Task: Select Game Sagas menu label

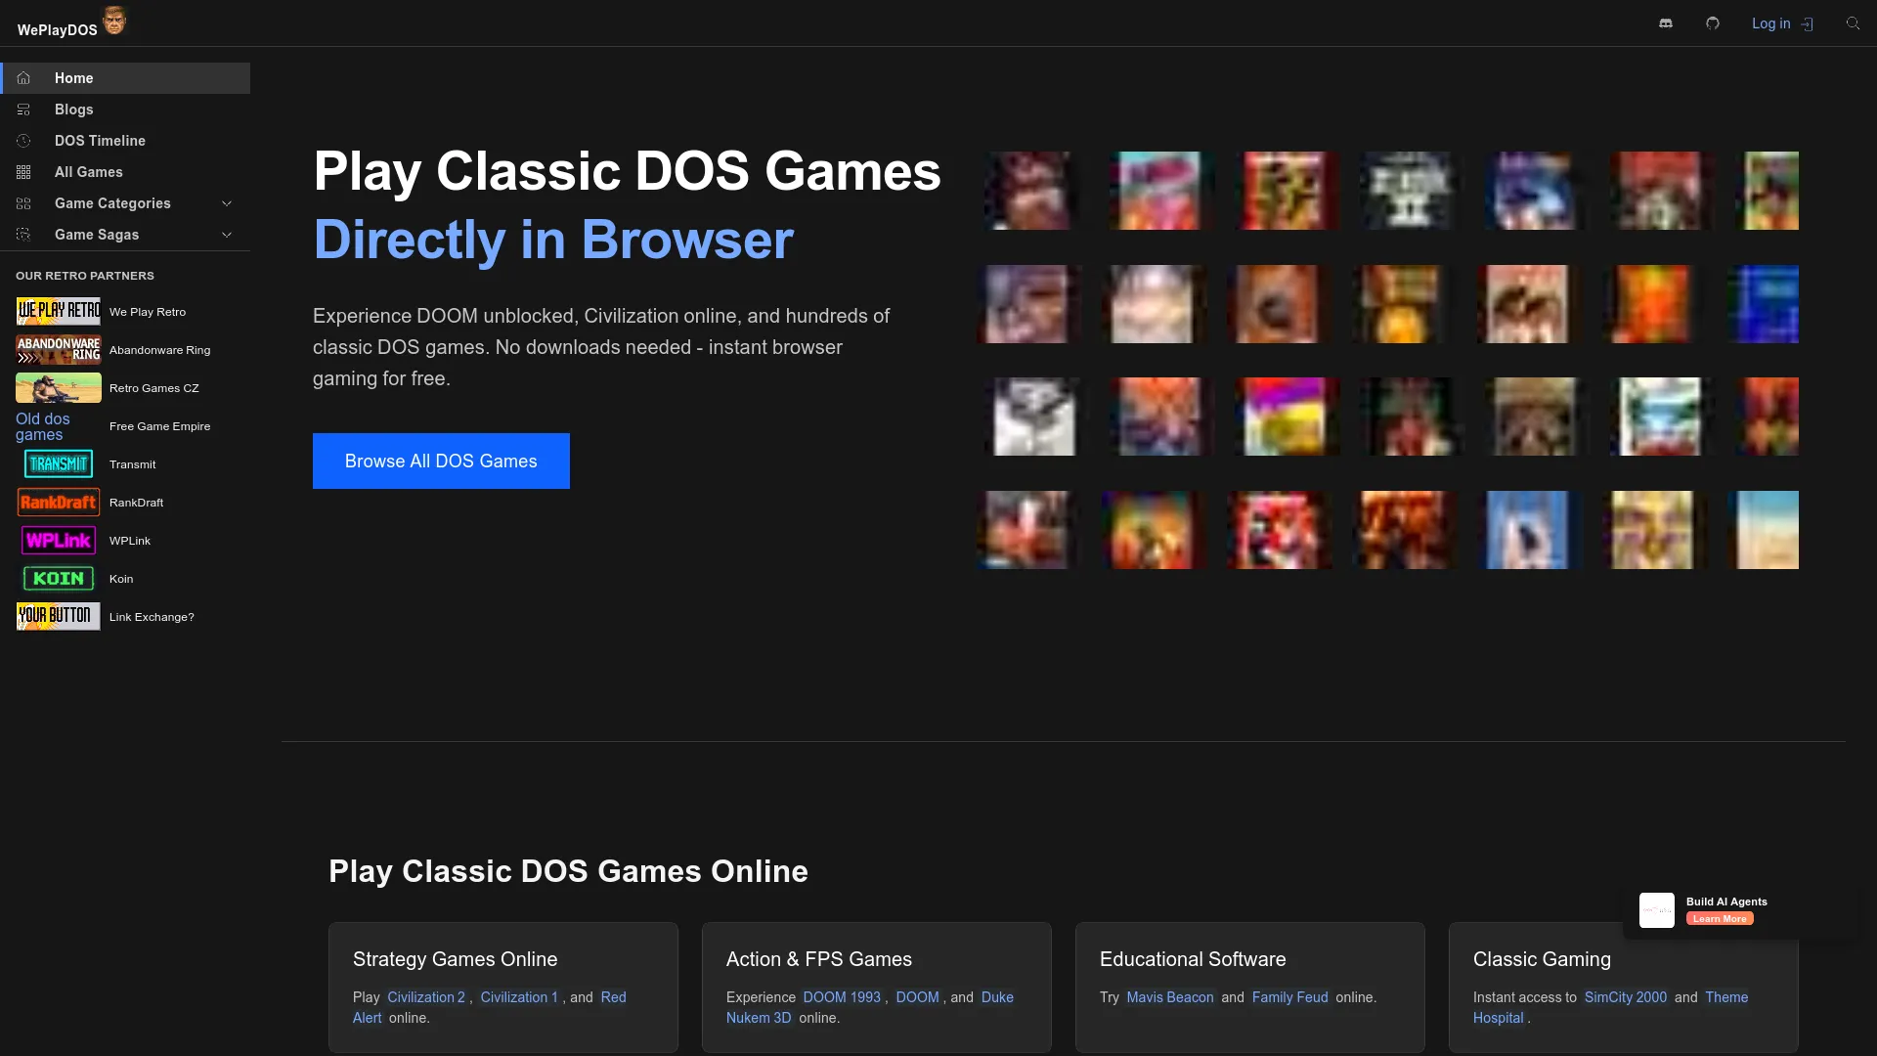Action: [x=97, y=235]
